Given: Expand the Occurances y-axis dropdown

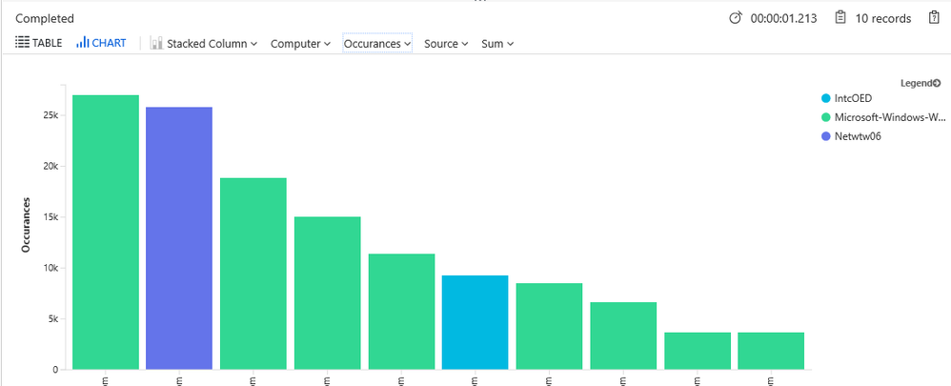Looking at the screenshot, I should click(377, 44).
